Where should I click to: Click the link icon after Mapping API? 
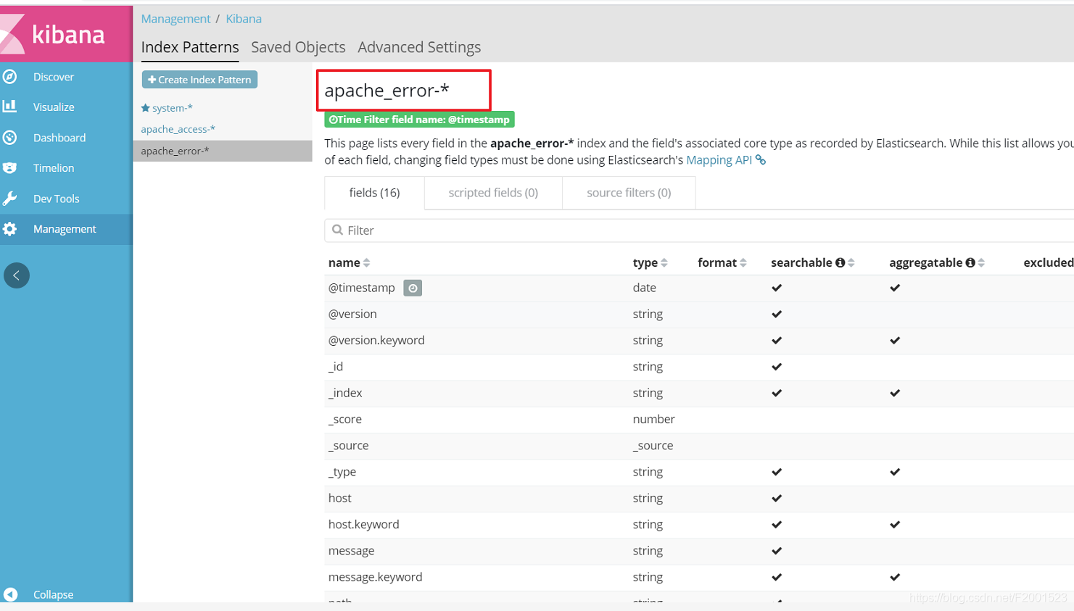[x=761, y=160]
